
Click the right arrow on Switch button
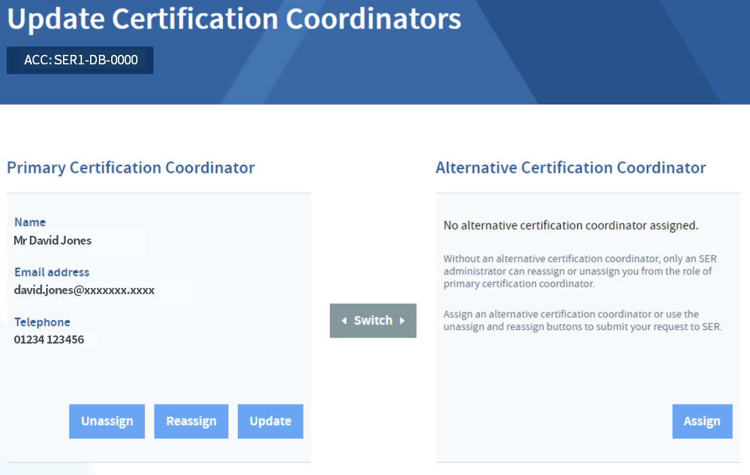[x=402, y=321]
